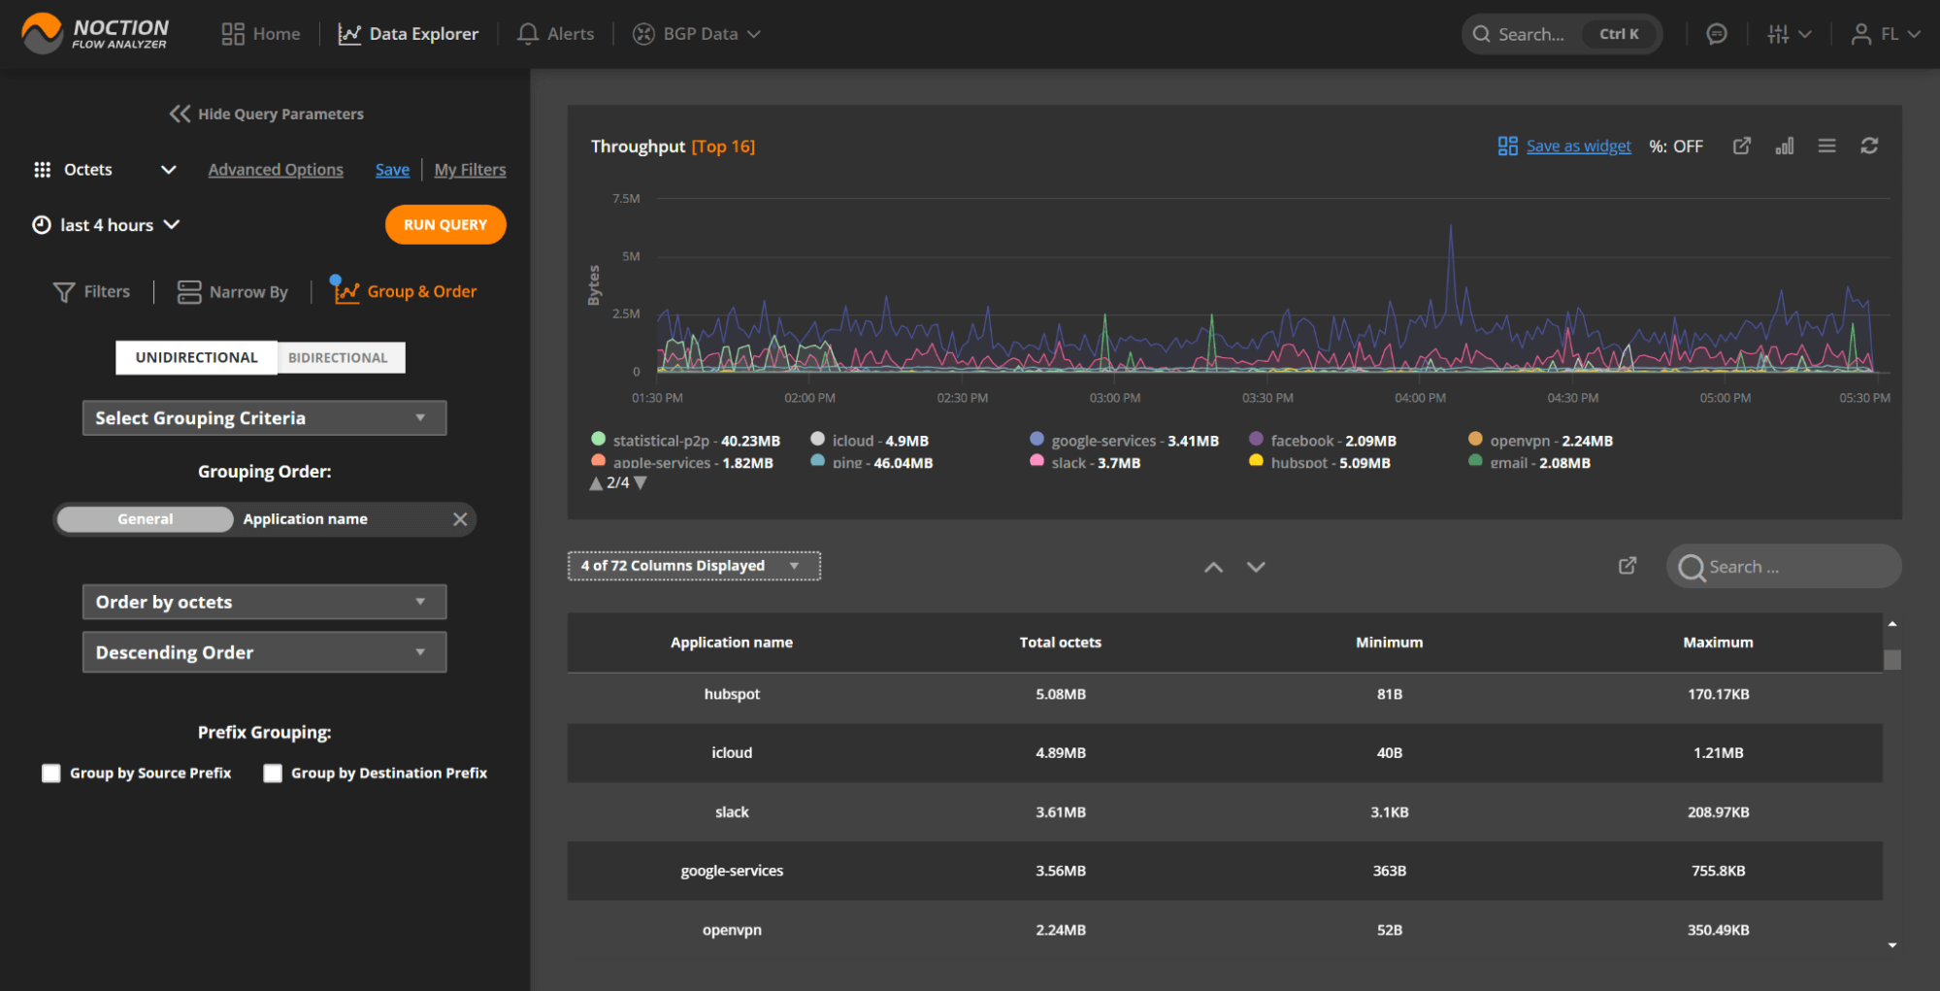
Task: Click the up chevron above table
Action: tap(1213, 567)
